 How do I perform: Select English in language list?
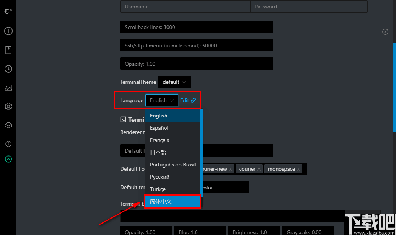click(173, 116)
